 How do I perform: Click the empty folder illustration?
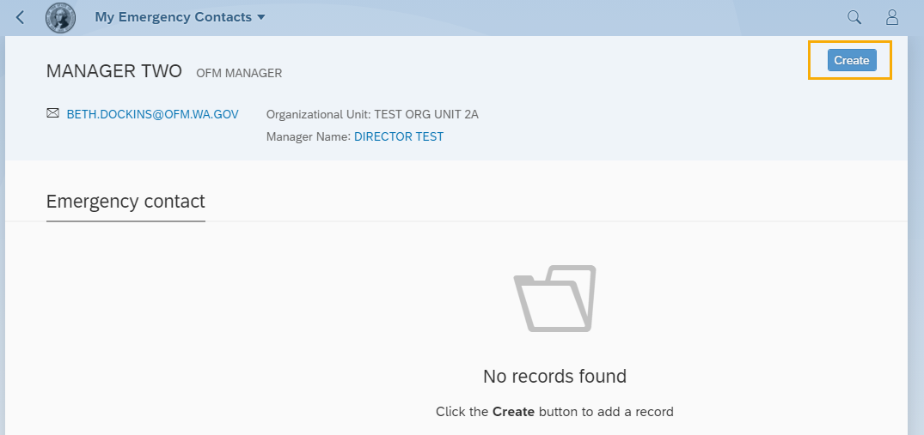[554, 299]
